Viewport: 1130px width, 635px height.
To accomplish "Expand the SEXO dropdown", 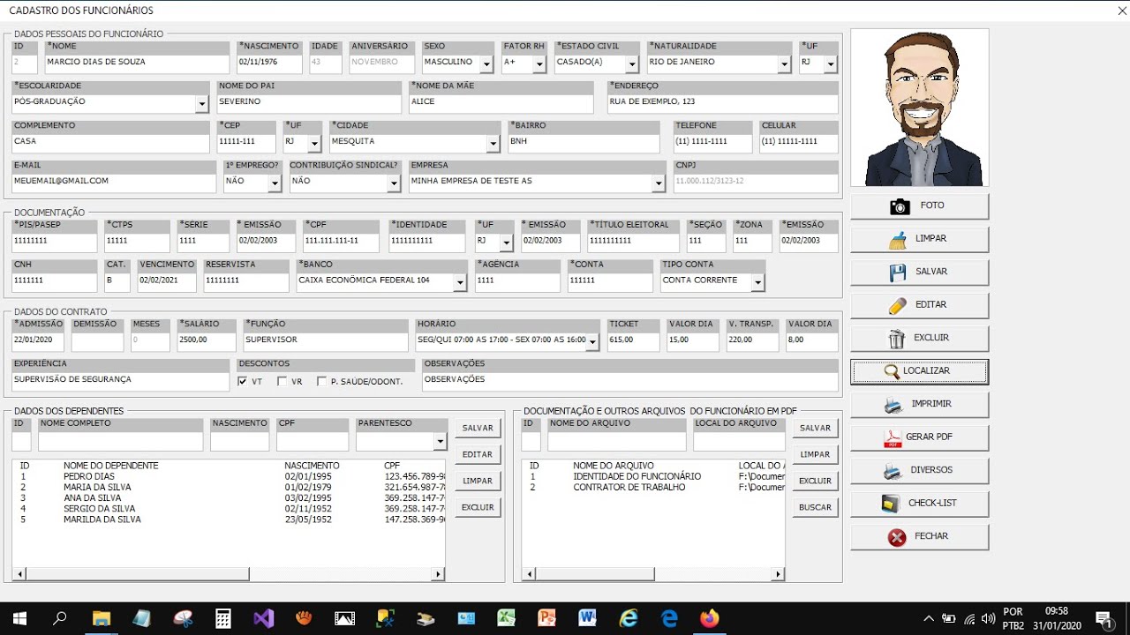I will tap(486, 64).
